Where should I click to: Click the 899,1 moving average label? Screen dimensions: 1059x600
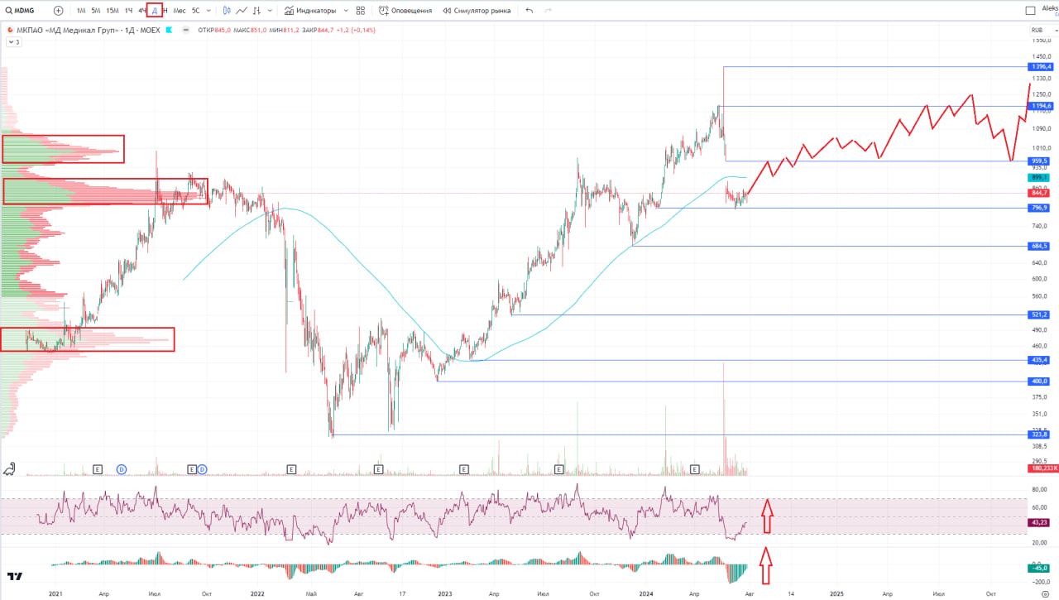(1040, 177)
